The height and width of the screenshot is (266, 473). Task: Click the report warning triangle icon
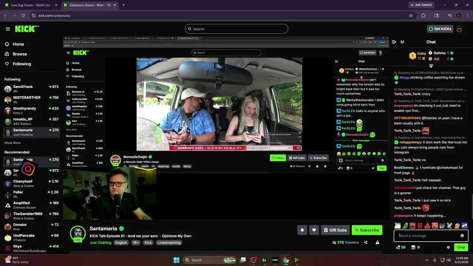point(377,242)
